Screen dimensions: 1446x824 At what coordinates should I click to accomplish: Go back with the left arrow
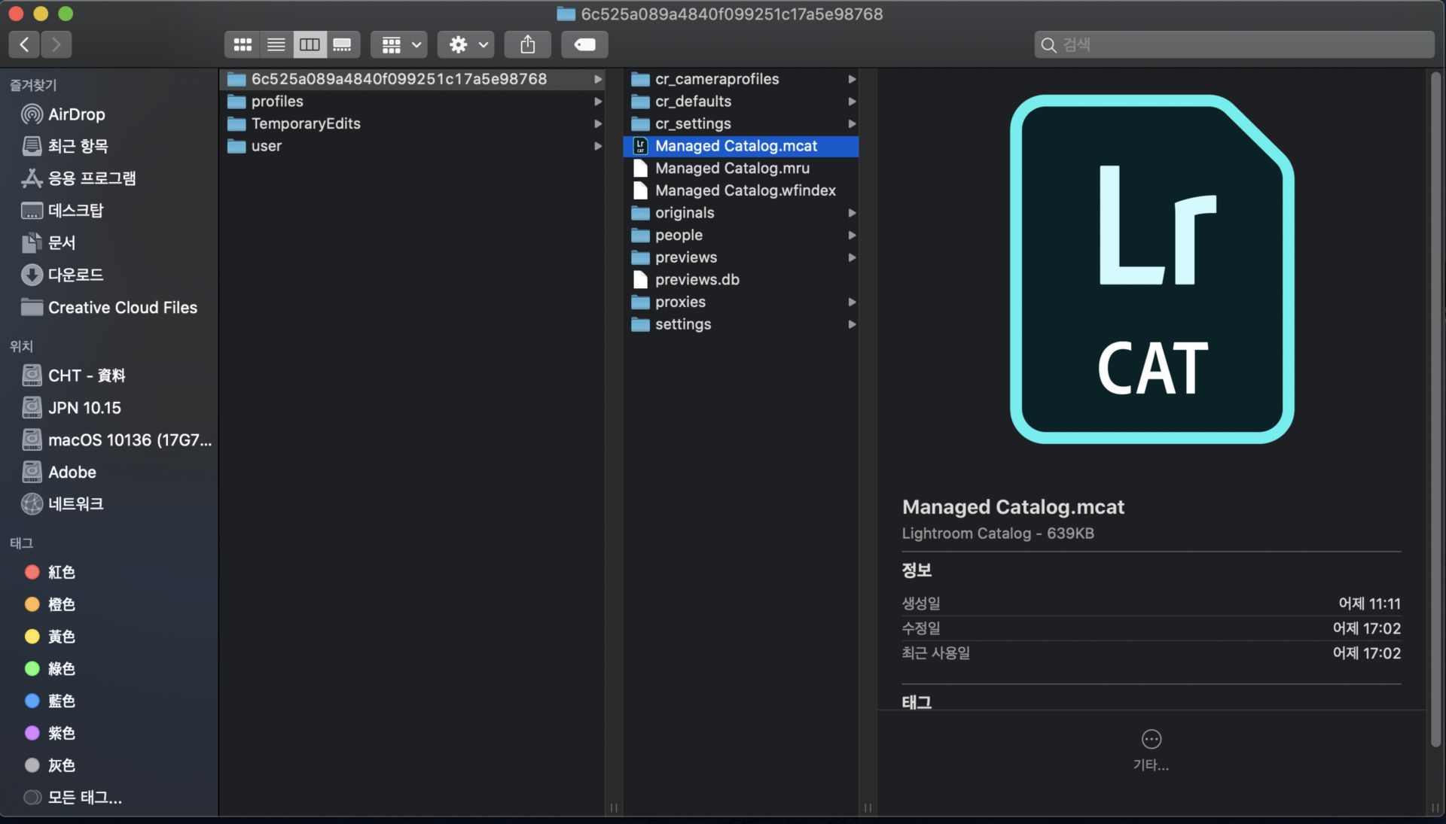pyautogui.click(x=25, y=45)
